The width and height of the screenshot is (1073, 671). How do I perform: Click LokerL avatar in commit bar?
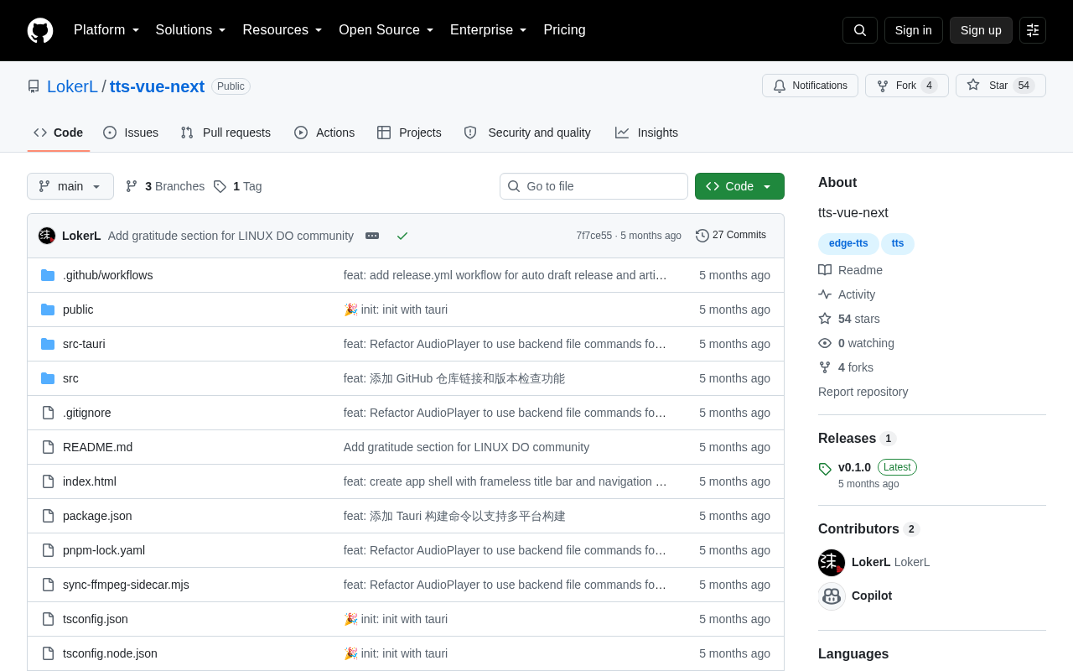47,236
